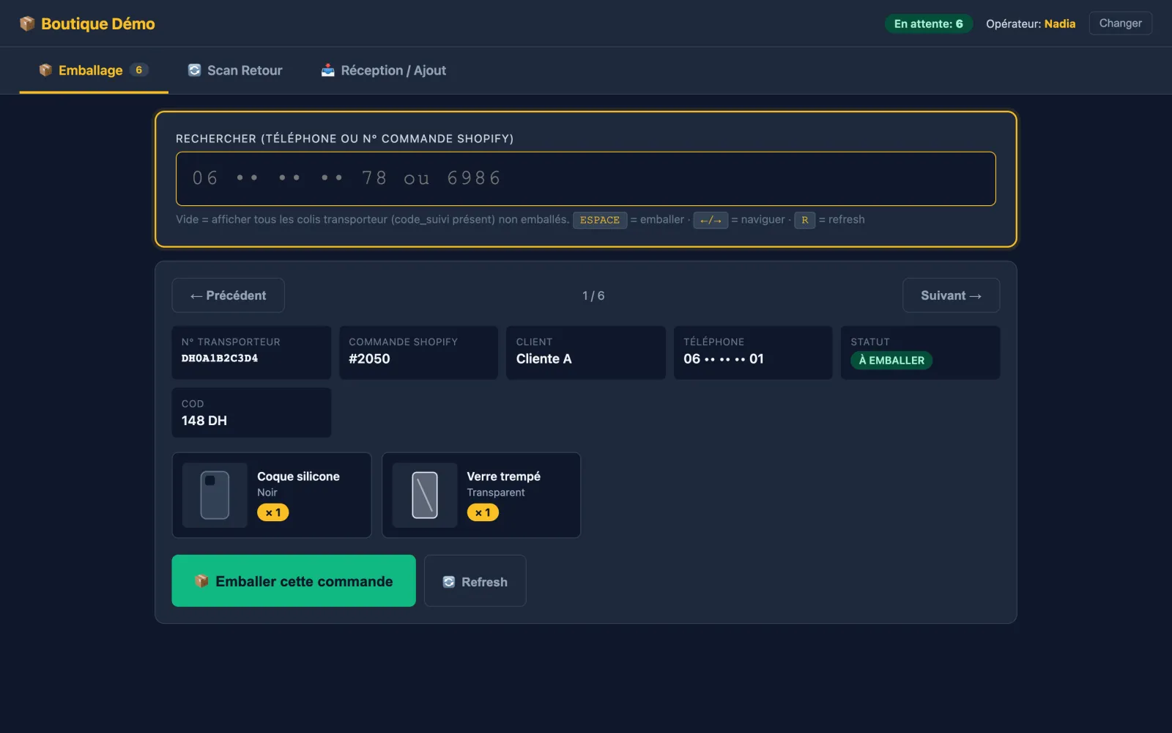Image resolution: width=1172 pixels, height=733 pixels.
Task: Click the x1 quantity badge of Coque silicone
Action: click(273, 512)
